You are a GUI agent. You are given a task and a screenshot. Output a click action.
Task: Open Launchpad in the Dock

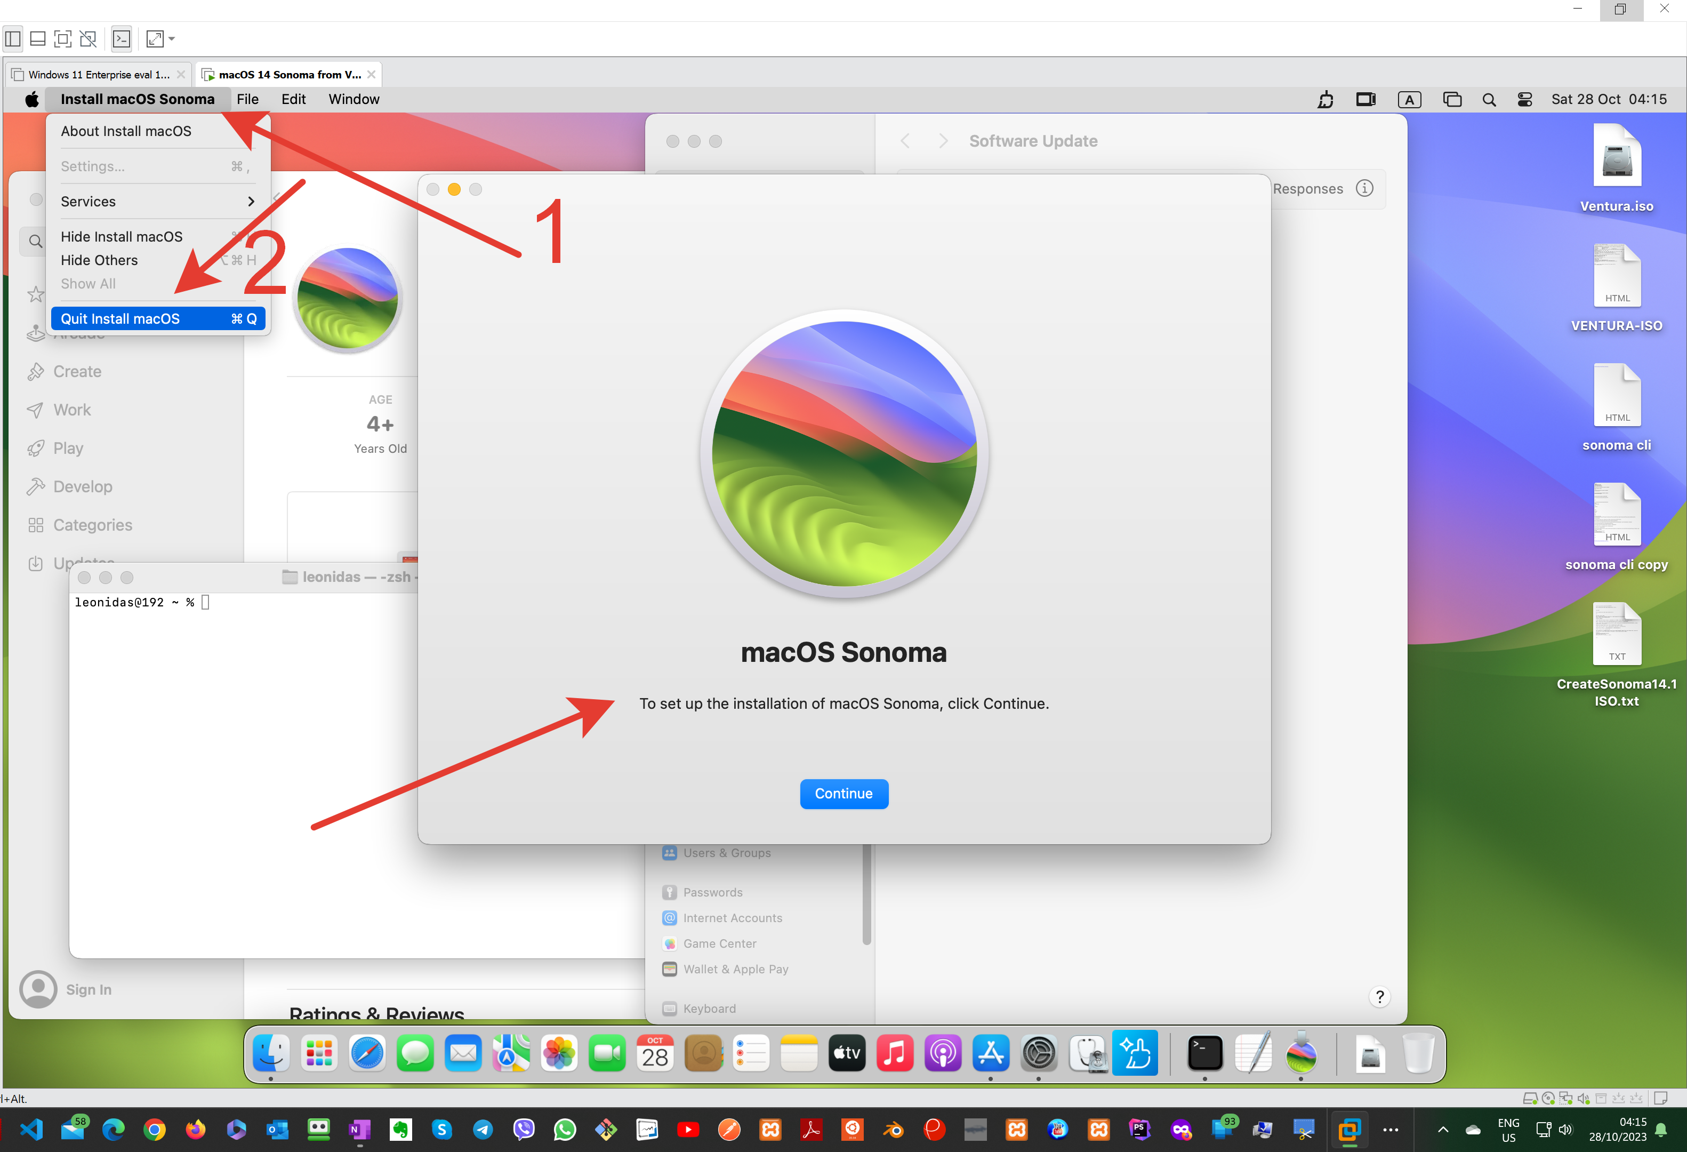tap(319, 1053)
